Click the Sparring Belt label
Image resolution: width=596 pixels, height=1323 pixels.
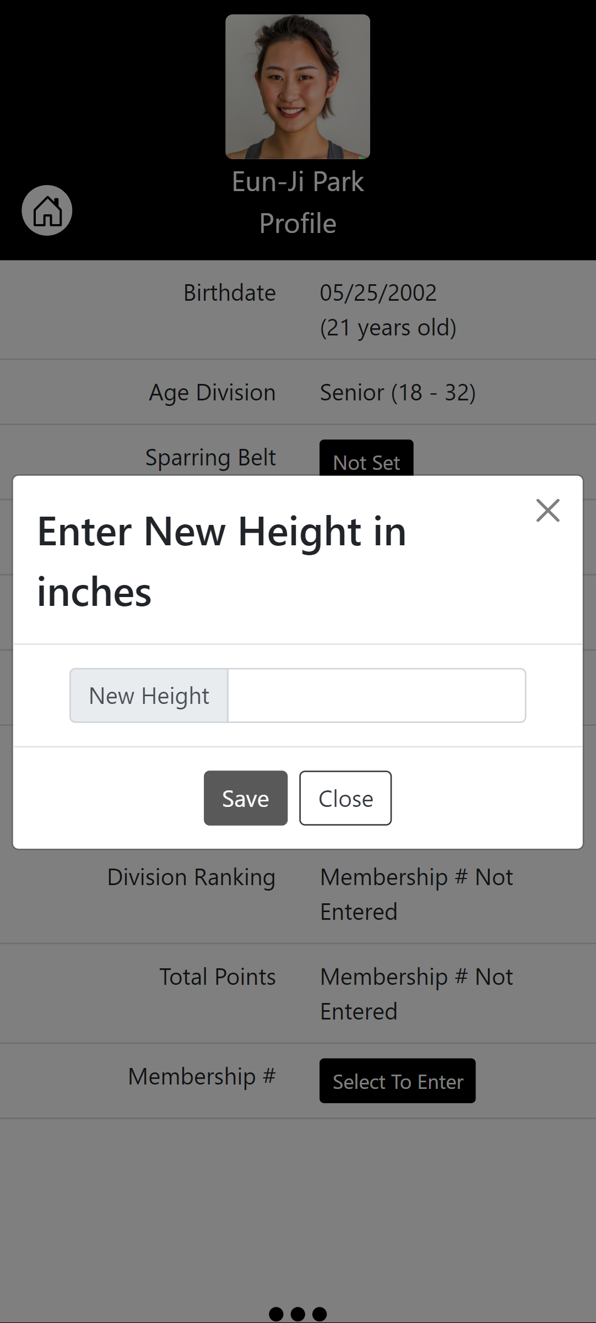tap(210, 457)
